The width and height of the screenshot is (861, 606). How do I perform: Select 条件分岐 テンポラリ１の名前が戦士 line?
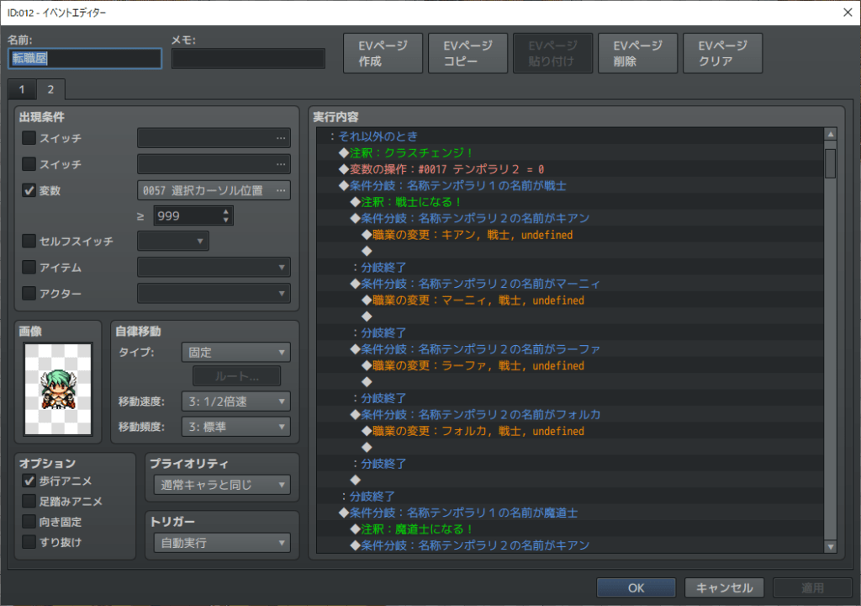pyautogui.click(x=570, y=185)
